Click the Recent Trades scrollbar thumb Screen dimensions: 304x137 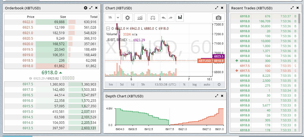[x=300, y=18]
